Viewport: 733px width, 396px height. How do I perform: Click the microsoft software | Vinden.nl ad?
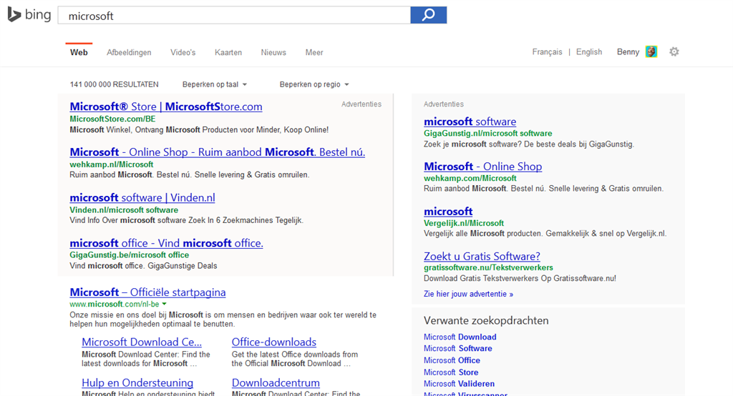(142, 197)
